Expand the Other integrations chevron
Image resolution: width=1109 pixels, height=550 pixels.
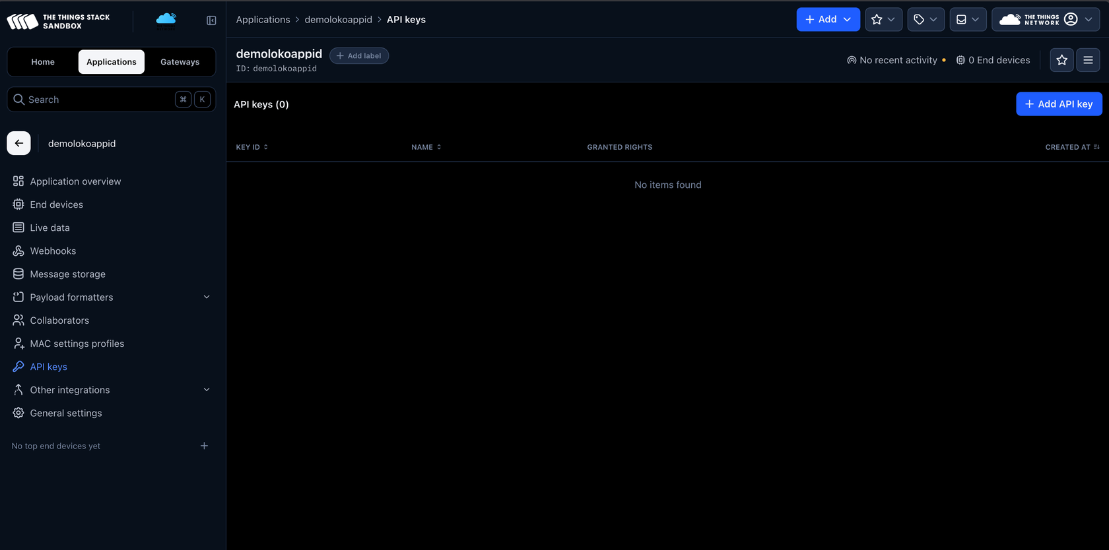pos(207,390)
